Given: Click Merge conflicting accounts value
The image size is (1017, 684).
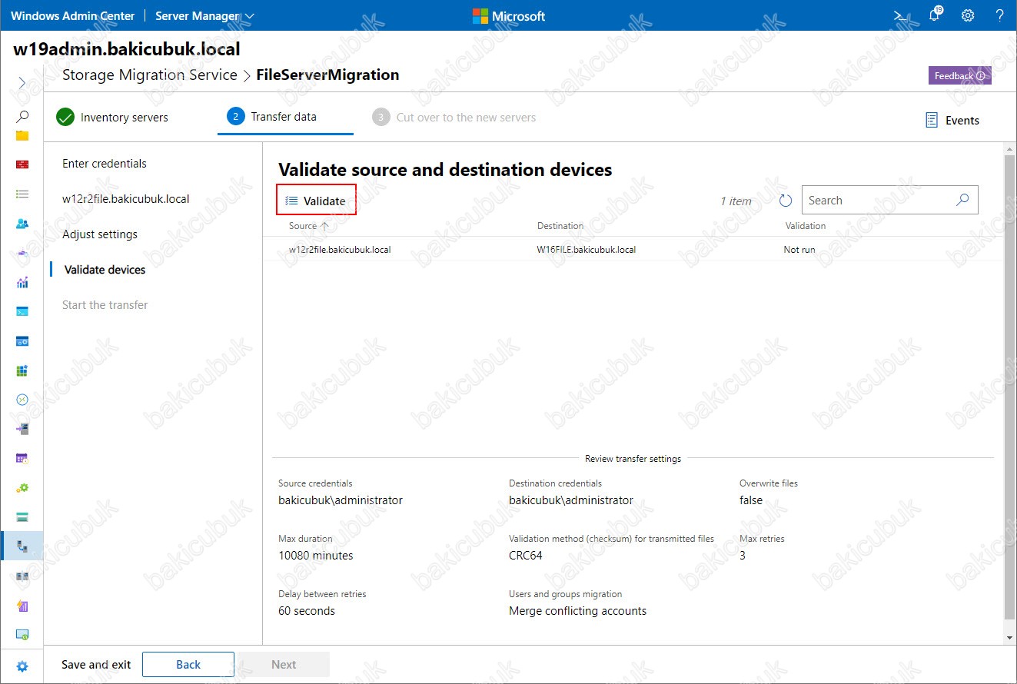Looking at the screenshot, I should pyautogui.click(x=578, y=611).
